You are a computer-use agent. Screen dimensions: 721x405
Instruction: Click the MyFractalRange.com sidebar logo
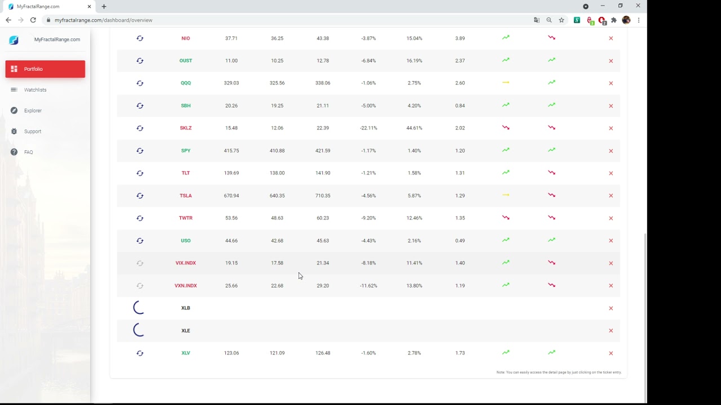coord(14,40)
